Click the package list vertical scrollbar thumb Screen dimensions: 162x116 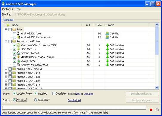(157, 41)
